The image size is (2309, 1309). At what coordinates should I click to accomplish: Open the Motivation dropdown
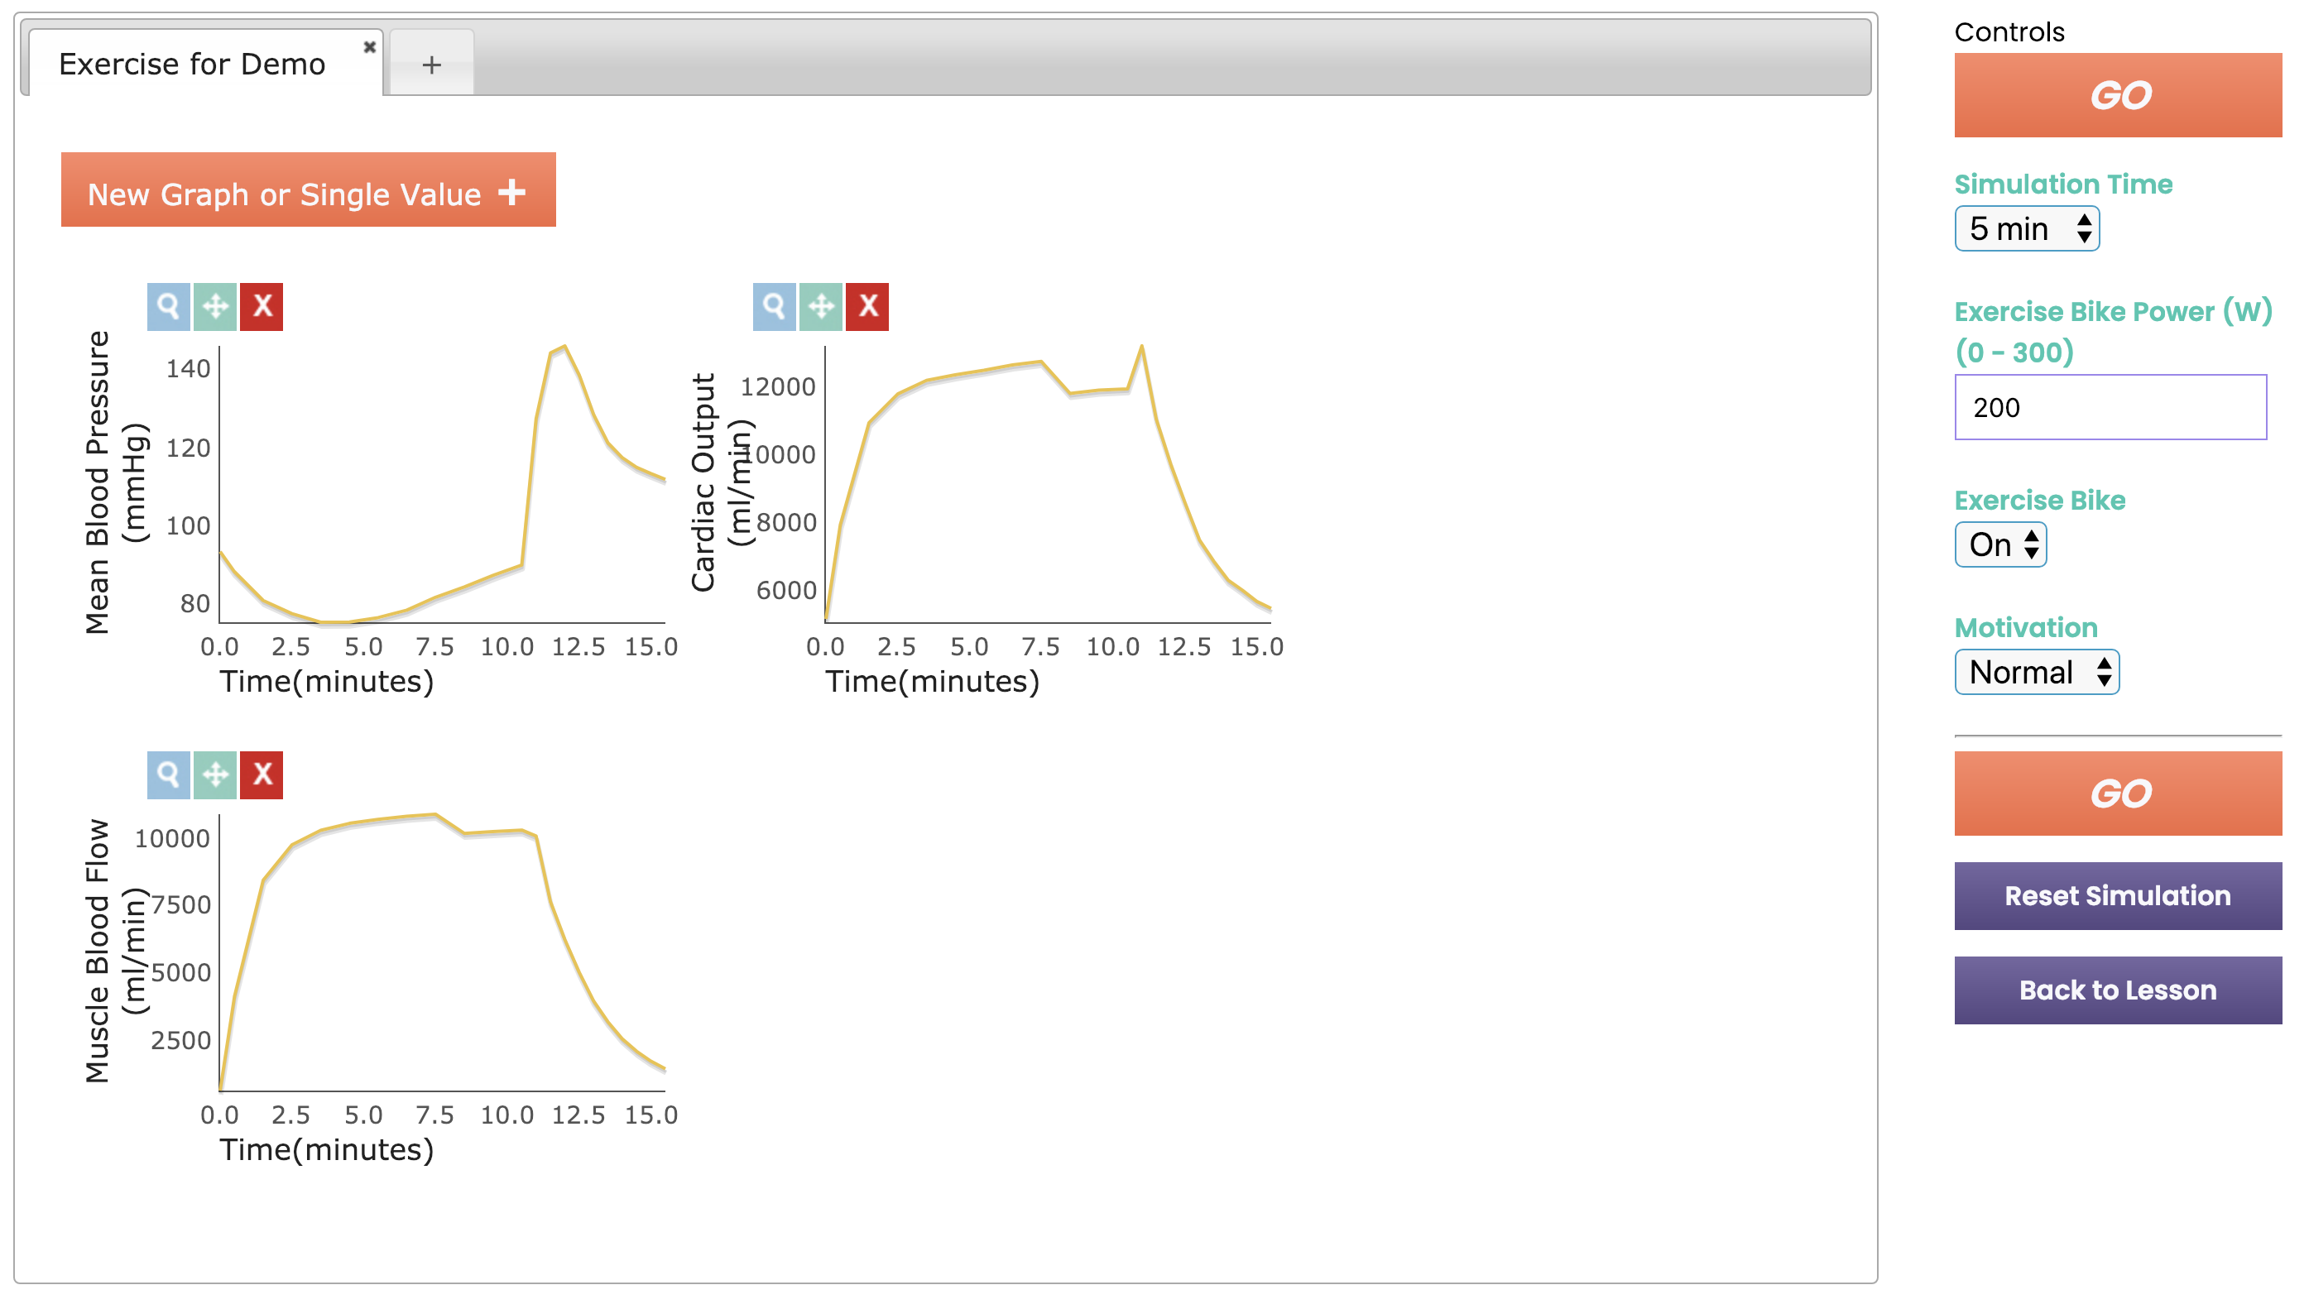(x=2037, y=672)
